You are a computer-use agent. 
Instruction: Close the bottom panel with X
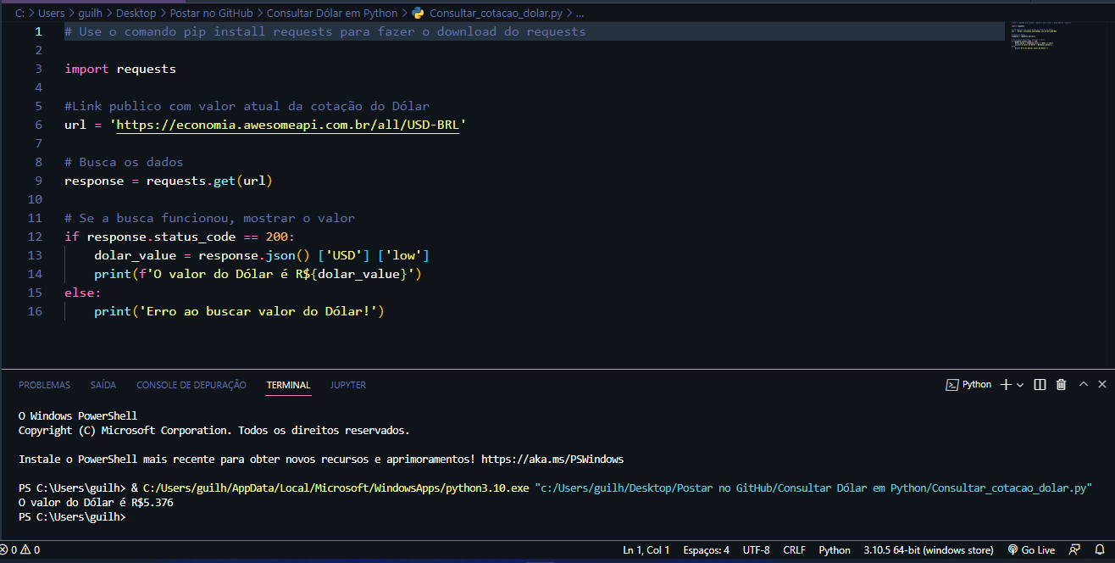click(x=1101, y=384)
